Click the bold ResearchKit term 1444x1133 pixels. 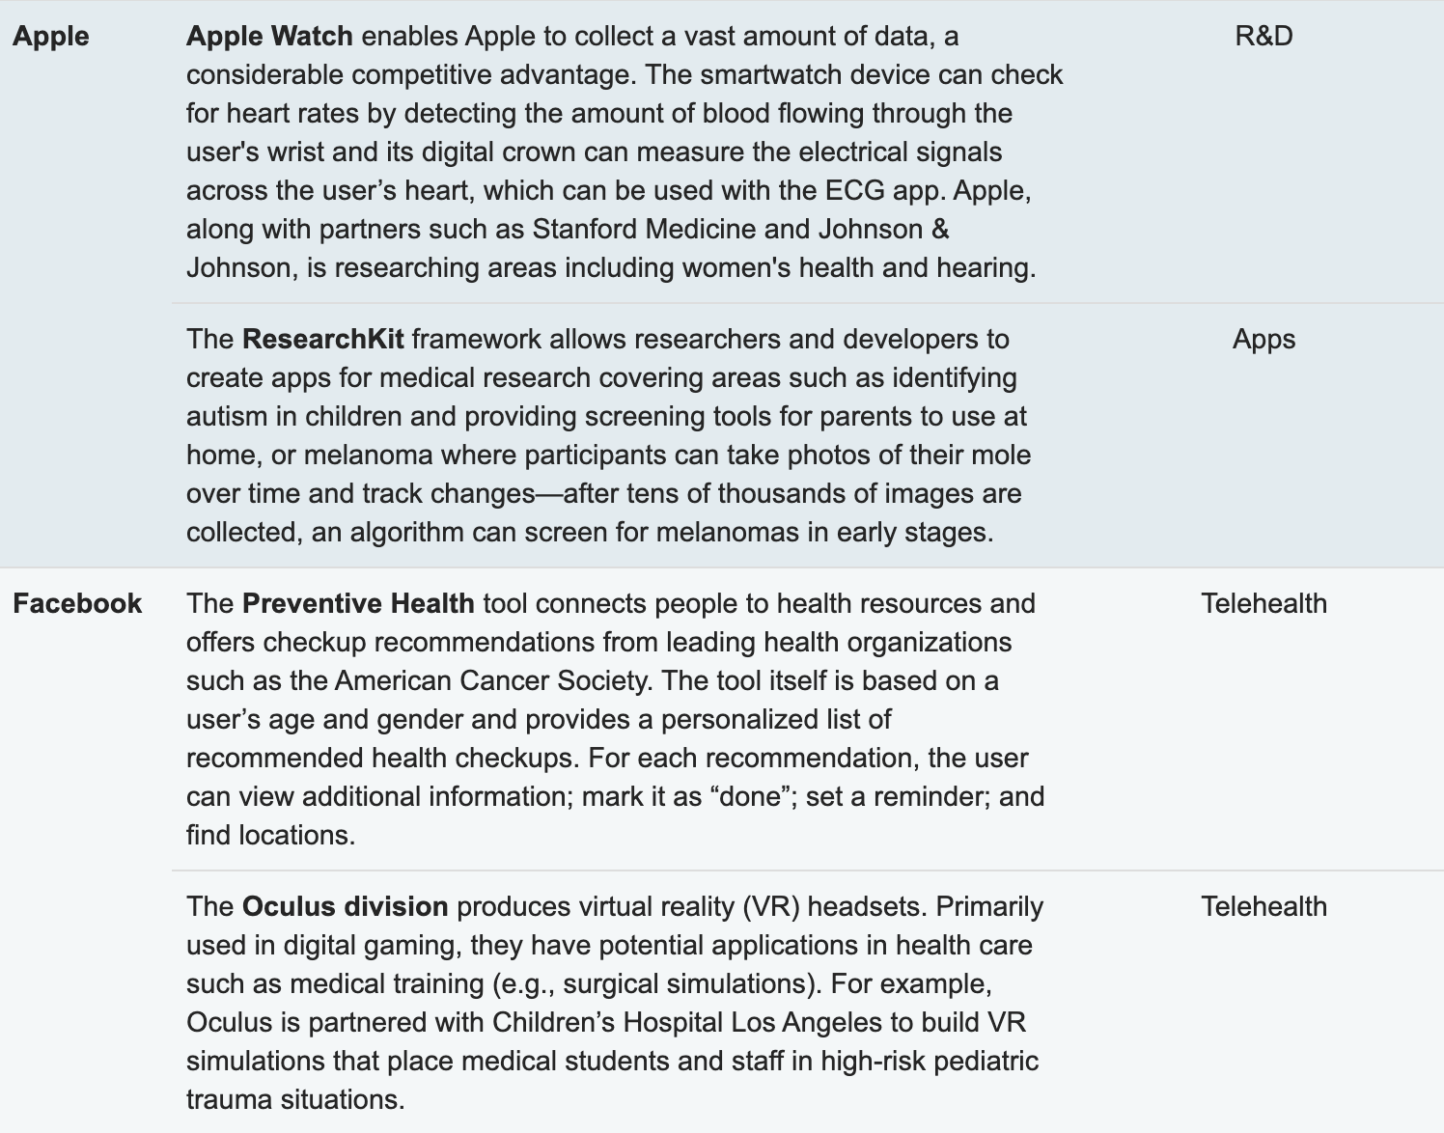tap(323, 340)
